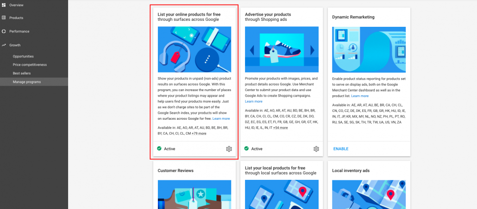Click the Performance circle icon in sidebar
This screenshot has height=209, width=477.
[4, 31]
